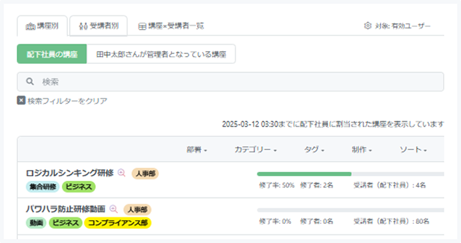
Task: Click 修了率: 0% text
Action: pos(275,221)
